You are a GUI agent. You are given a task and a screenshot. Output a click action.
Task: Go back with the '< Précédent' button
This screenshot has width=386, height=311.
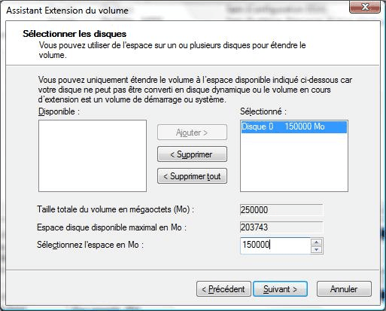223,289
